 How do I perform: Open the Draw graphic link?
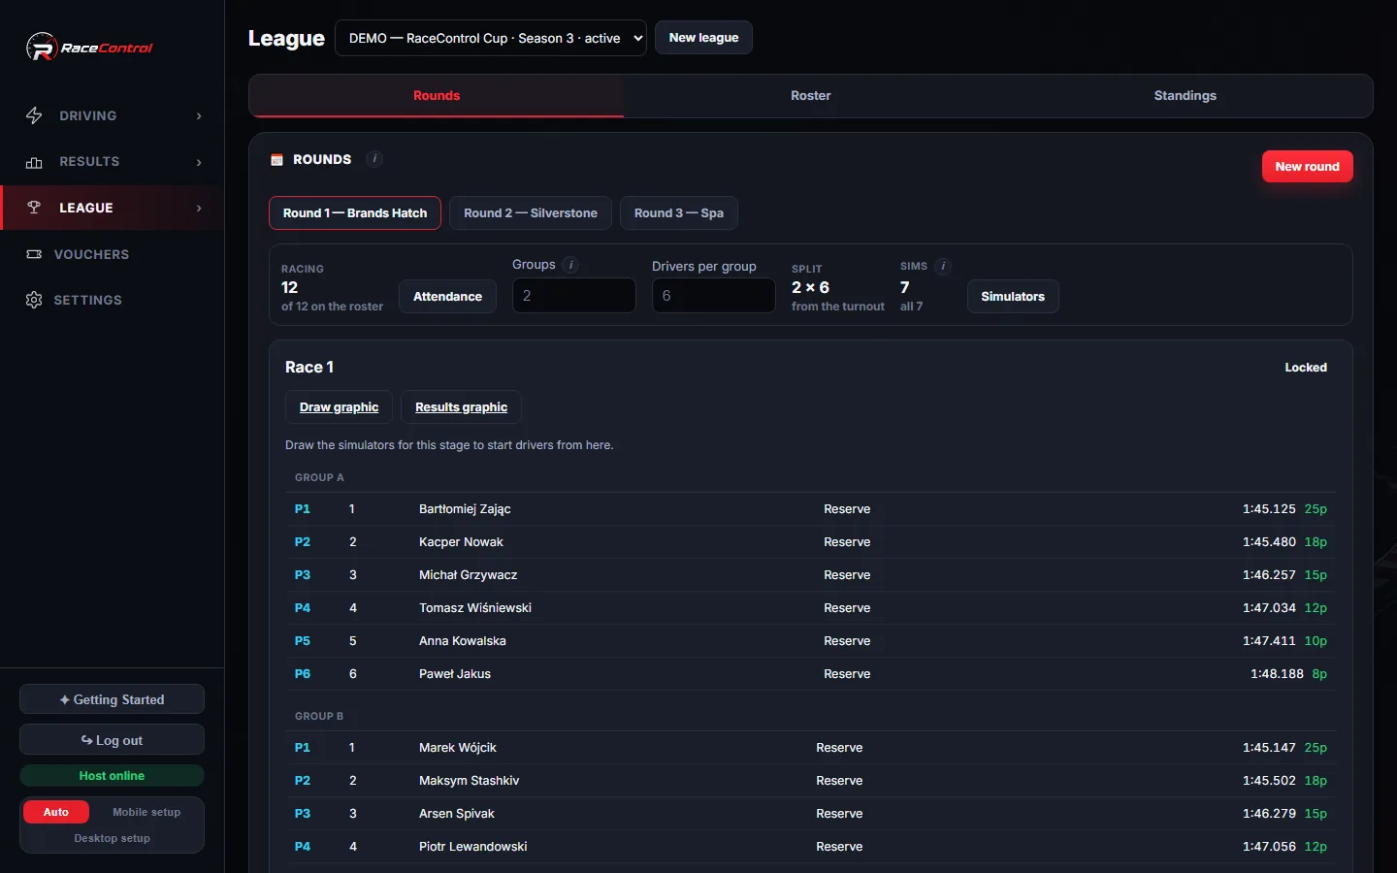[x=340, y=407]
